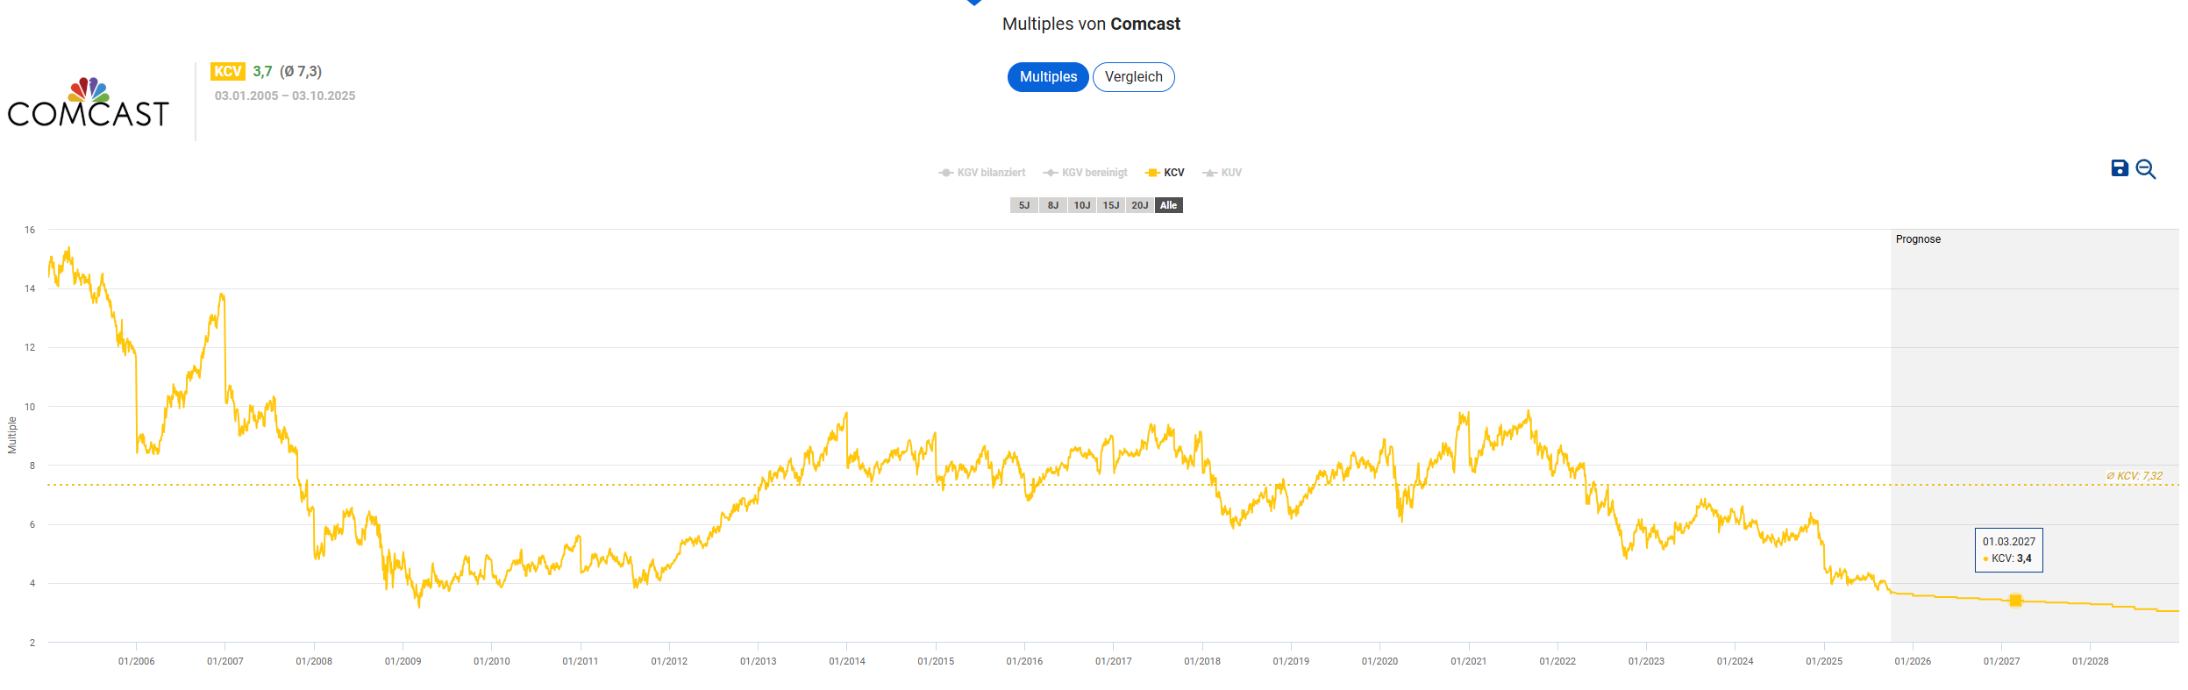The width and height of the screenshot is (2188, 690).
Task: Select the 8J time range
Action: tap(1053, 205)
